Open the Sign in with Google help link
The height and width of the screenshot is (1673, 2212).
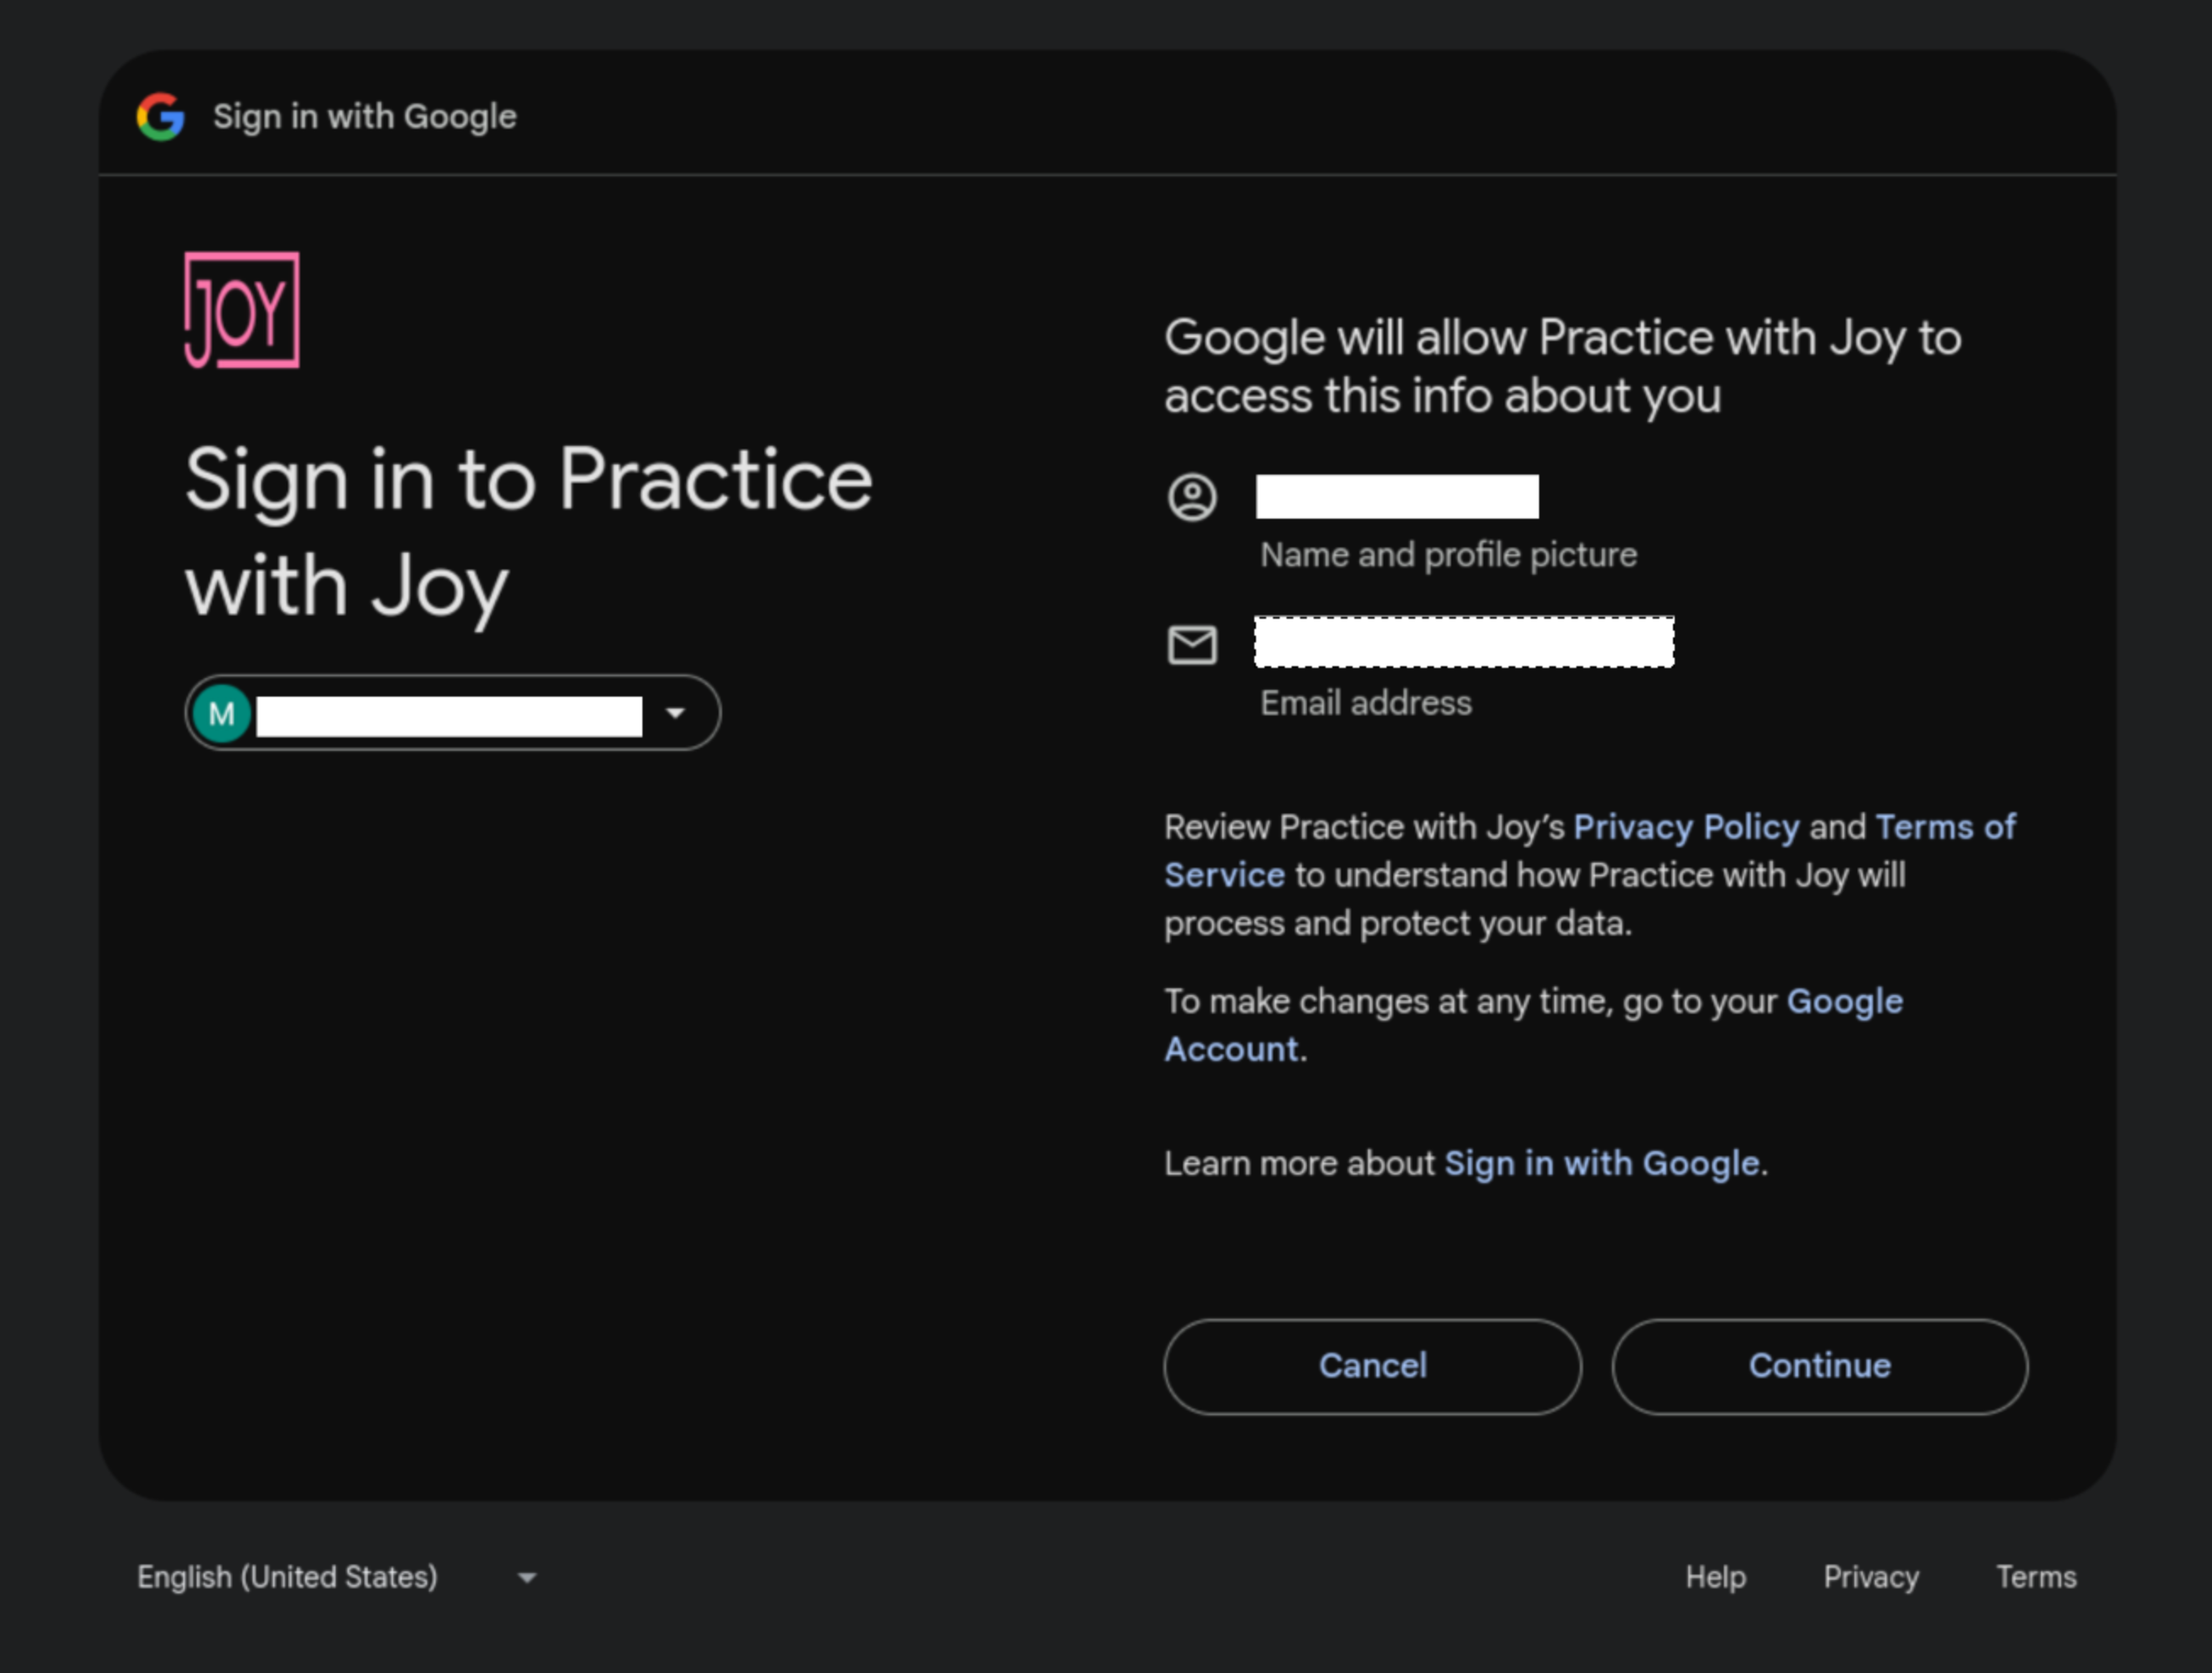pos(1602,1164)
